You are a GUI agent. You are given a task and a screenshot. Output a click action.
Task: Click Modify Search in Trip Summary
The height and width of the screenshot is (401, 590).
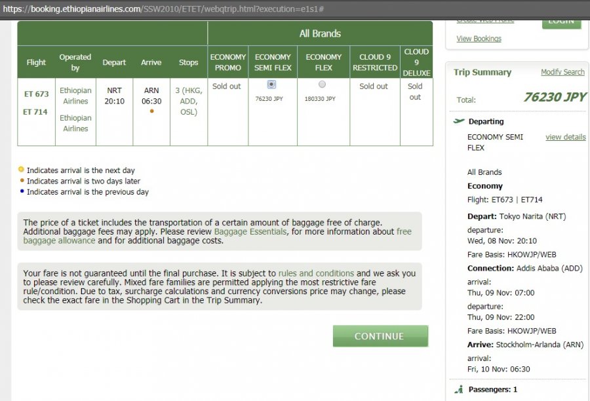(562, 72)
